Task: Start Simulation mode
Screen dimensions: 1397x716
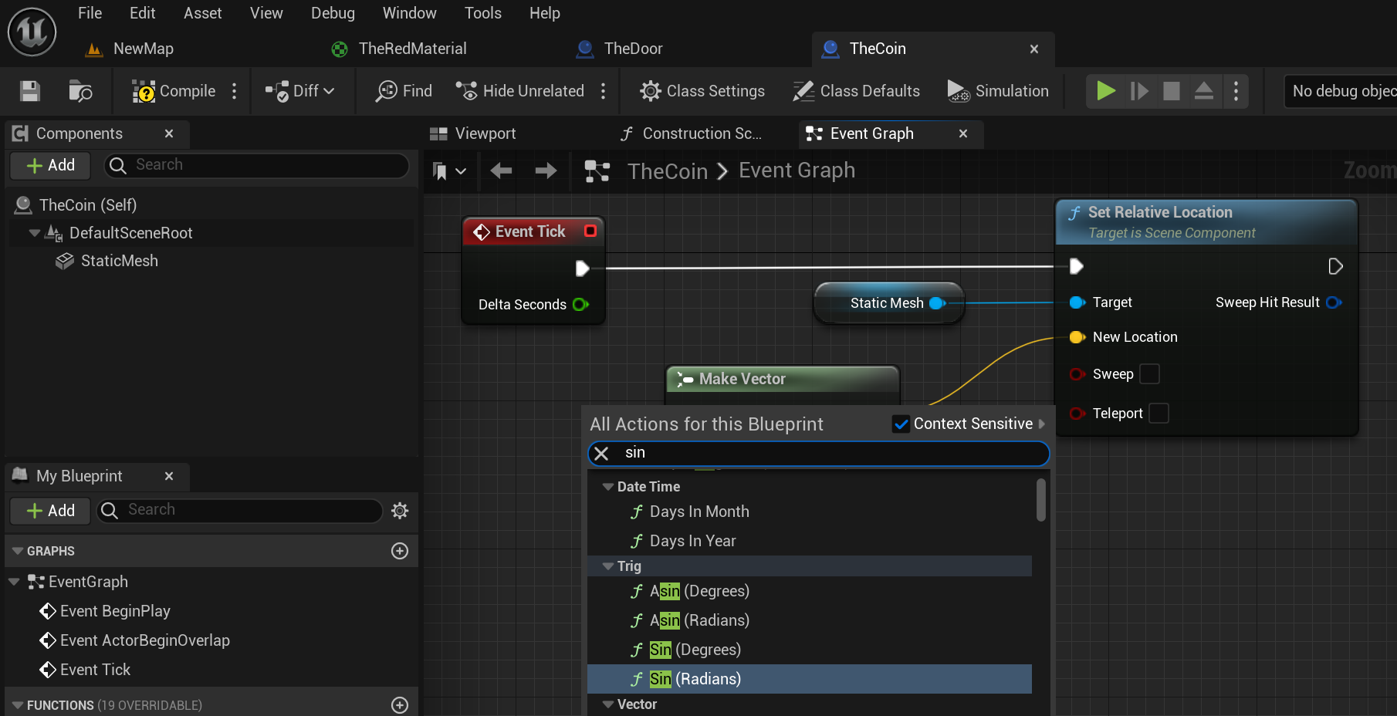Action: 998,91
